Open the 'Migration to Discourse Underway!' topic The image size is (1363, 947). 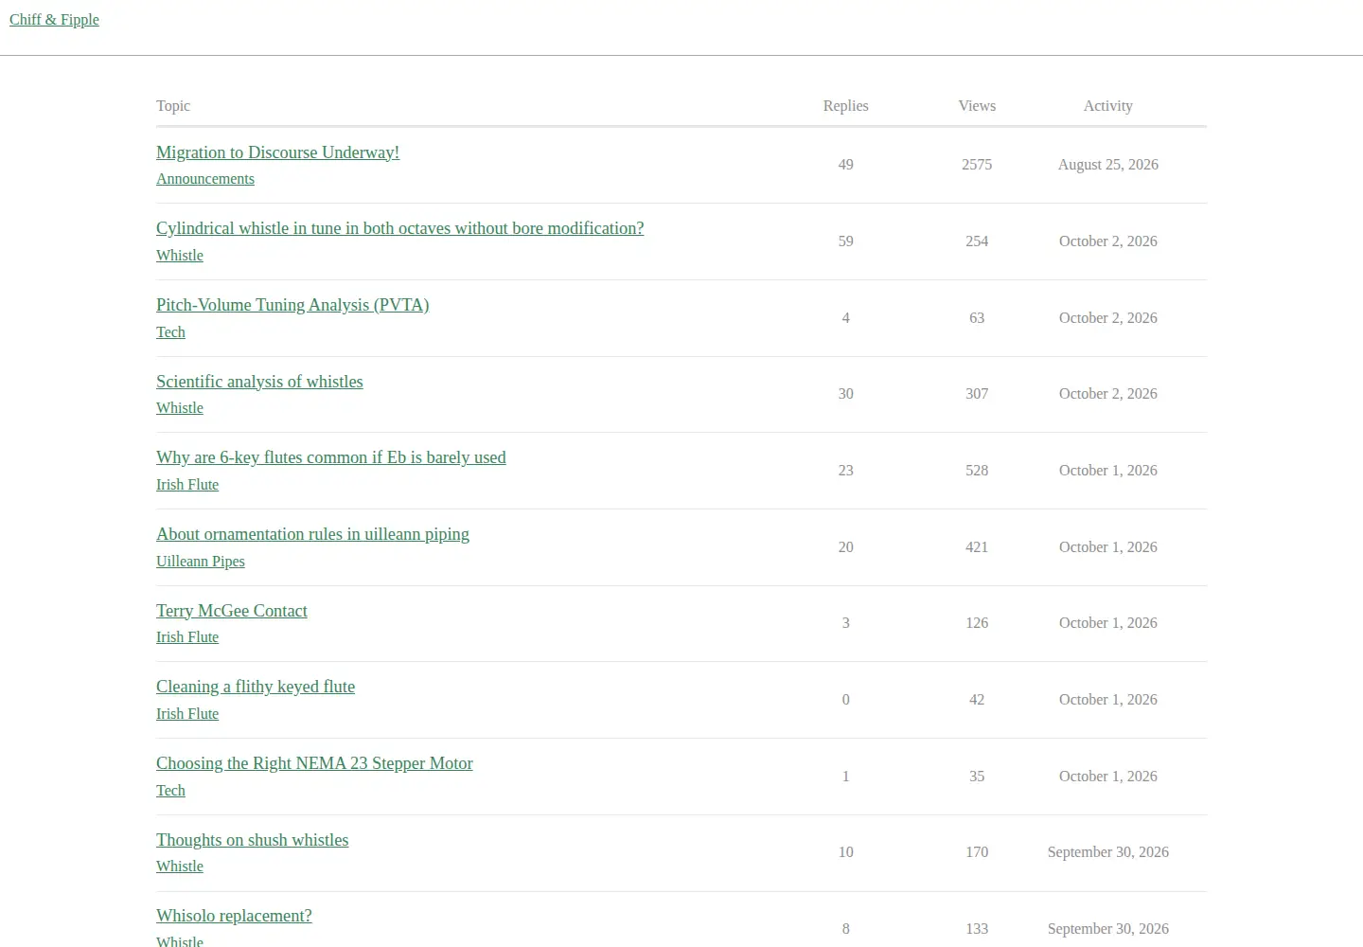[277, 152]
